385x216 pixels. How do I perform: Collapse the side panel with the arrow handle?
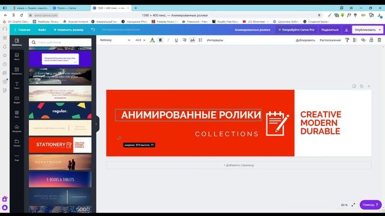97,124
